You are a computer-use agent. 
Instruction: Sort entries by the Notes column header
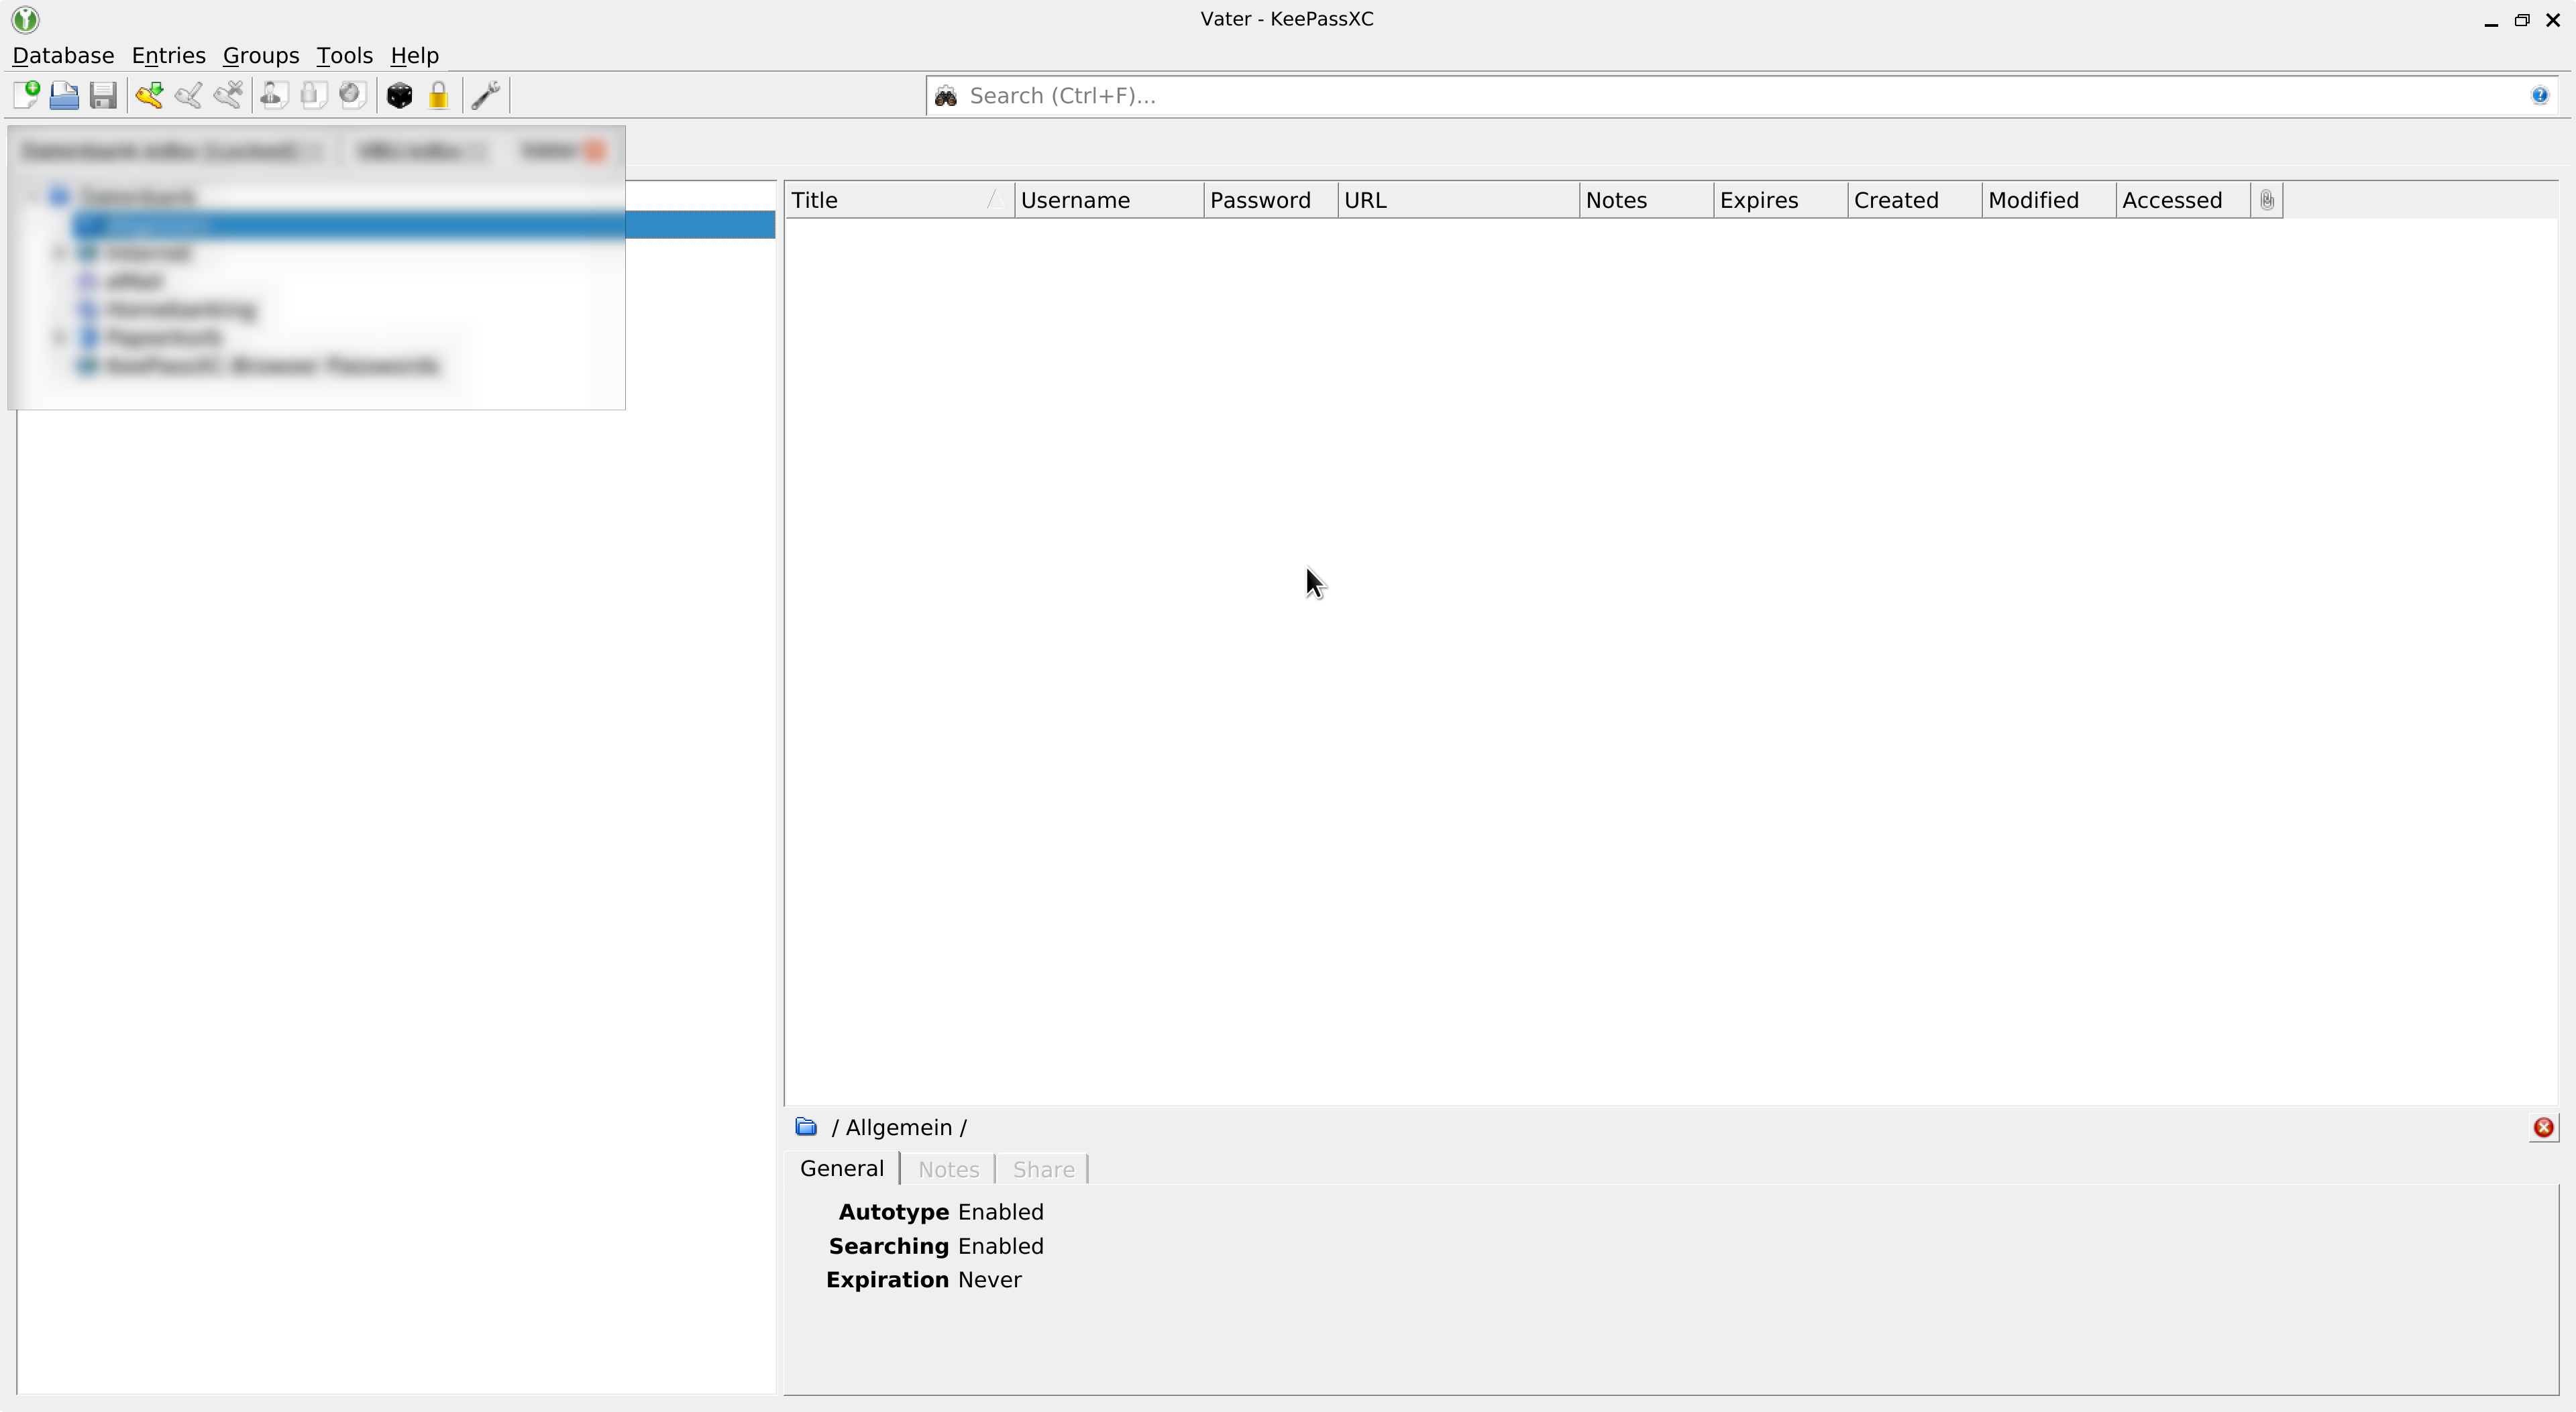pyautogui.click(x=1646, y=200)
